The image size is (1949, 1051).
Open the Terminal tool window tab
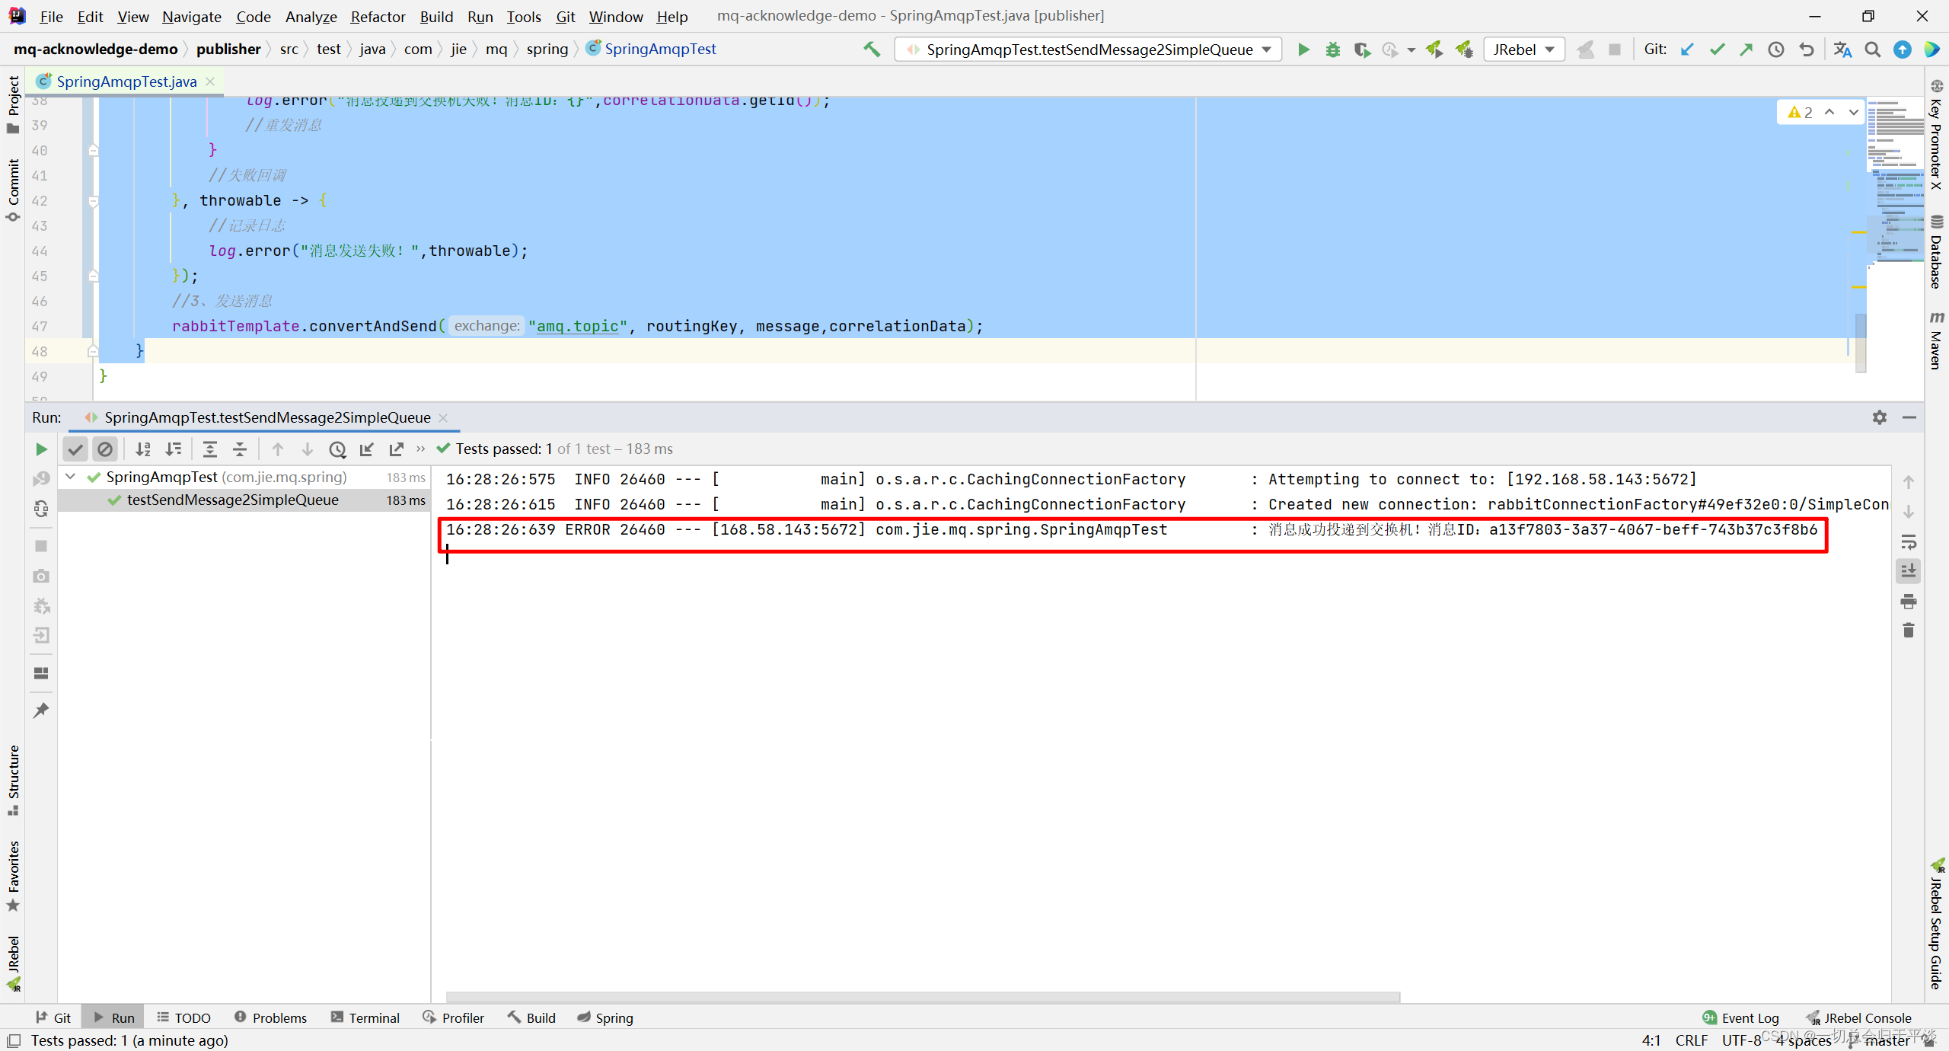(365, 1017)
